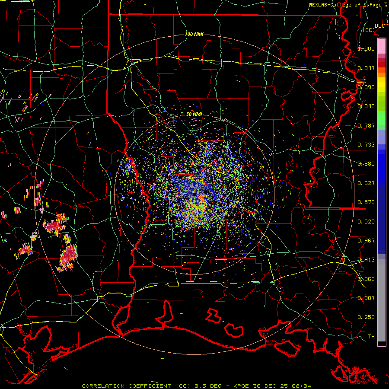
Task: Select the 0.573 color scale value
Action: point(366,202)
